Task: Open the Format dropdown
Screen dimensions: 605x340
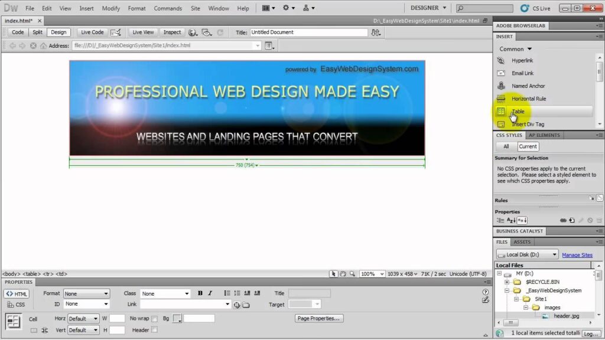Action: pyautogui.click(x=86, y=293)
